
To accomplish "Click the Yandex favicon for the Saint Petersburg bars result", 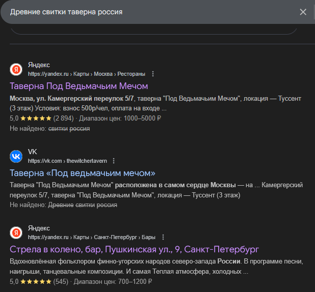I will [x=16, y=232].
